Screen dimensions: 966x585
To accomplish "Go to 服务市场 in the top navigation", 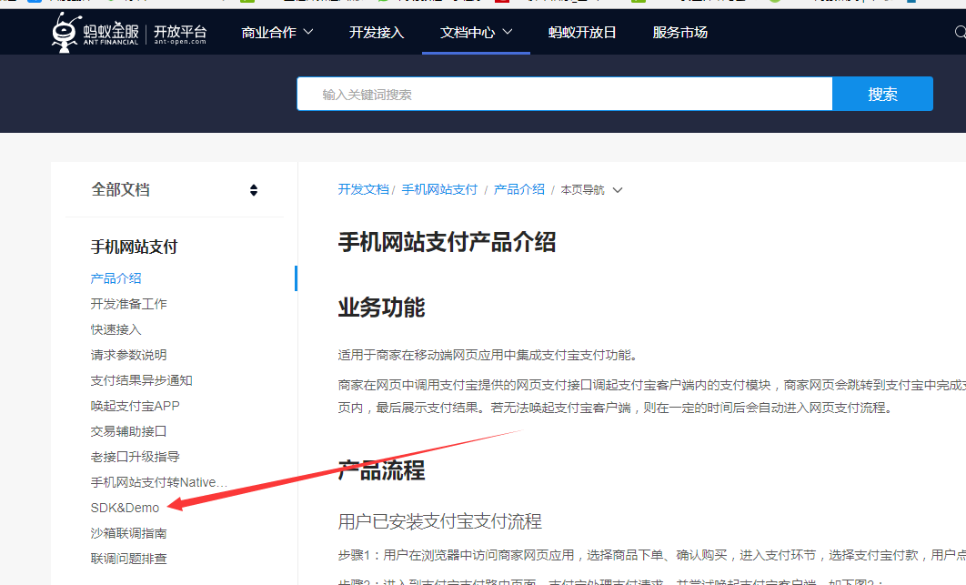I will pyautogui.click(x=680, y=32).
